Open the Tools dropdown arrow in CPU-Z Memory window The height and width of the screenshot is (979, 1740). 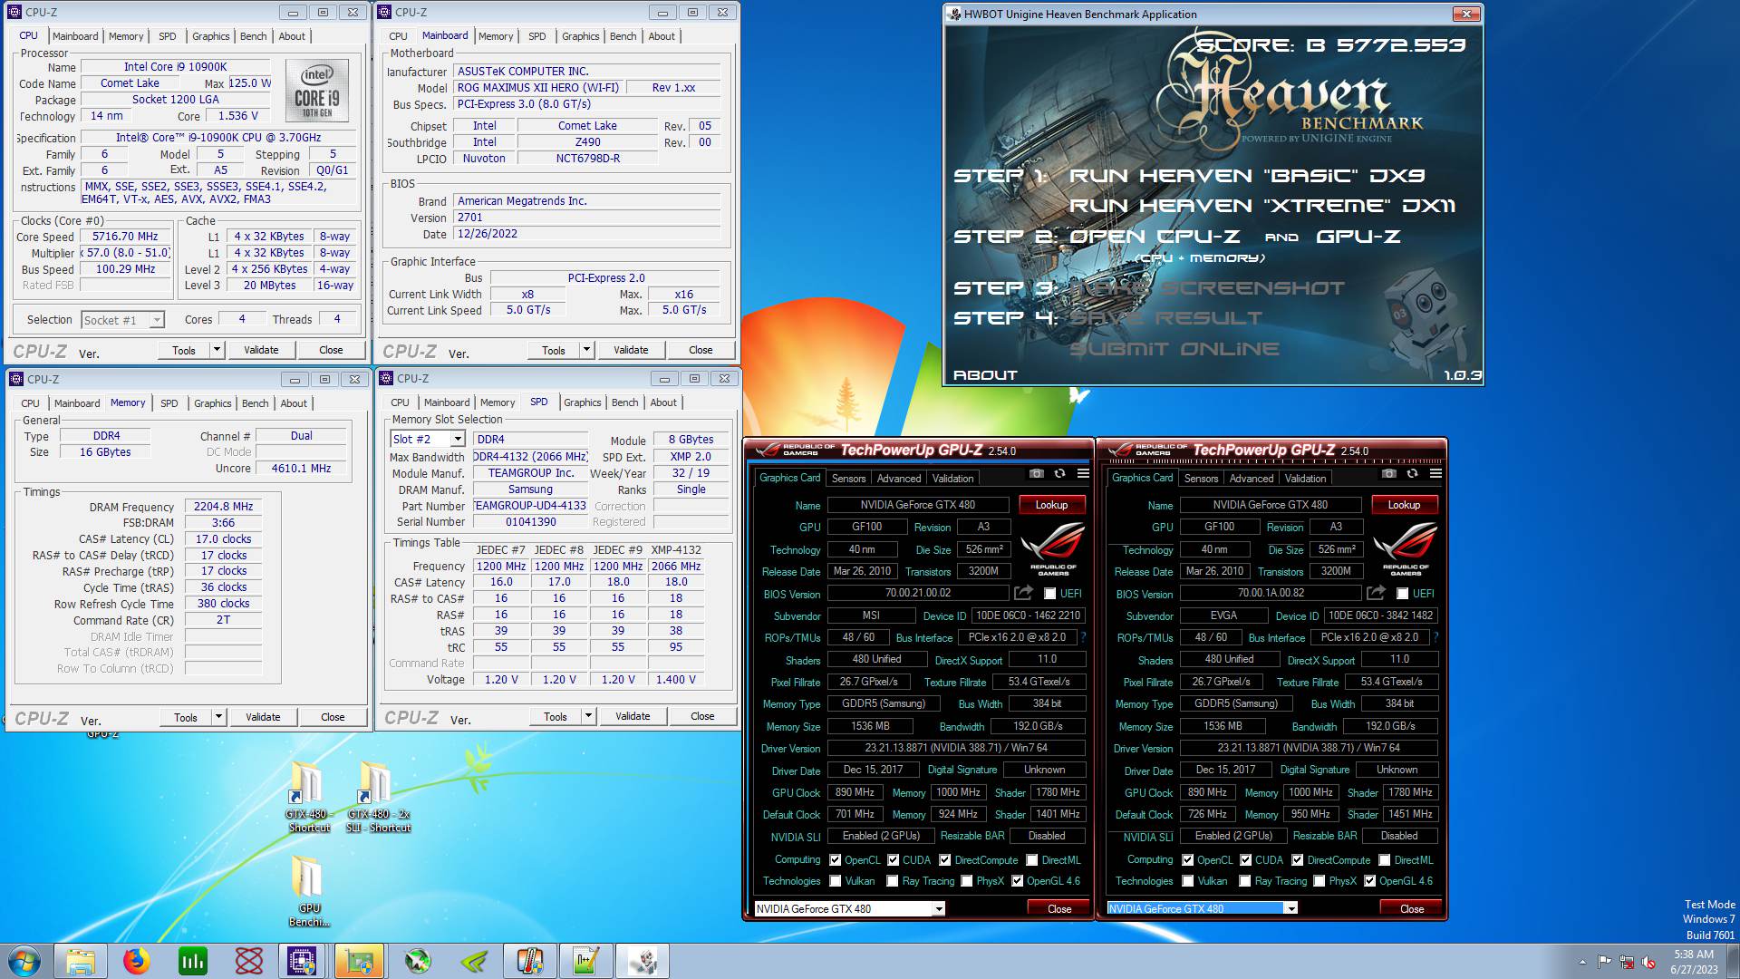(218, 717)
